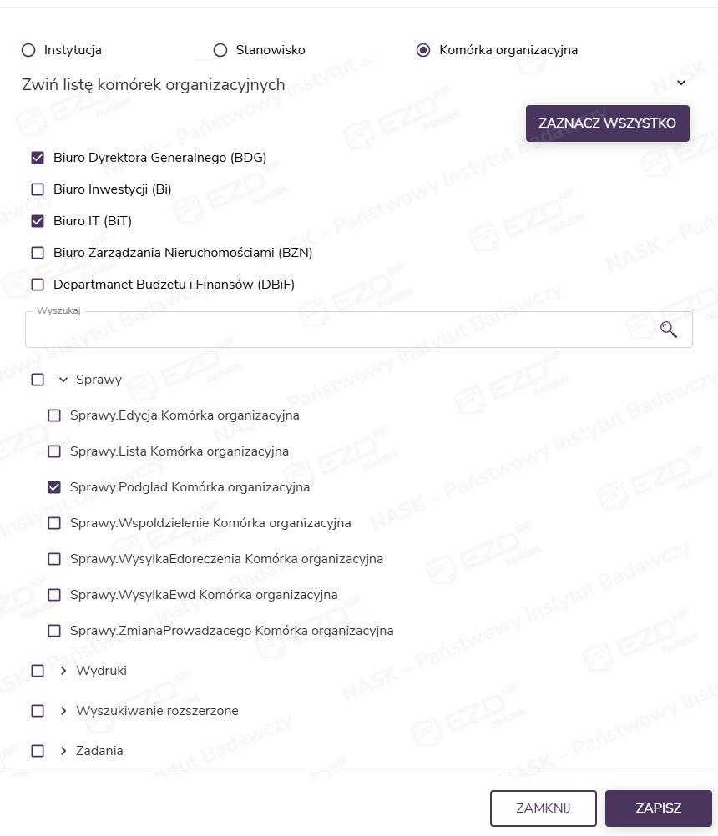Tick the Sprawy parent checkbox
This screenshot has height=836, width=718.
coord(38,380)
